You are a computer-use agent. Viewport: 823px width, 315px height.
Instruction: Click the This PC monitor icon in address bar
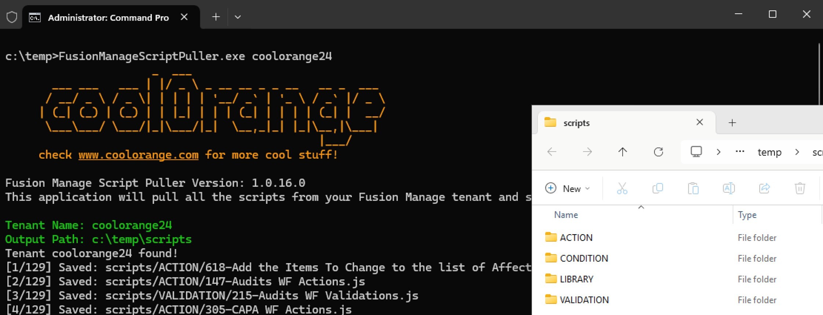696,152
